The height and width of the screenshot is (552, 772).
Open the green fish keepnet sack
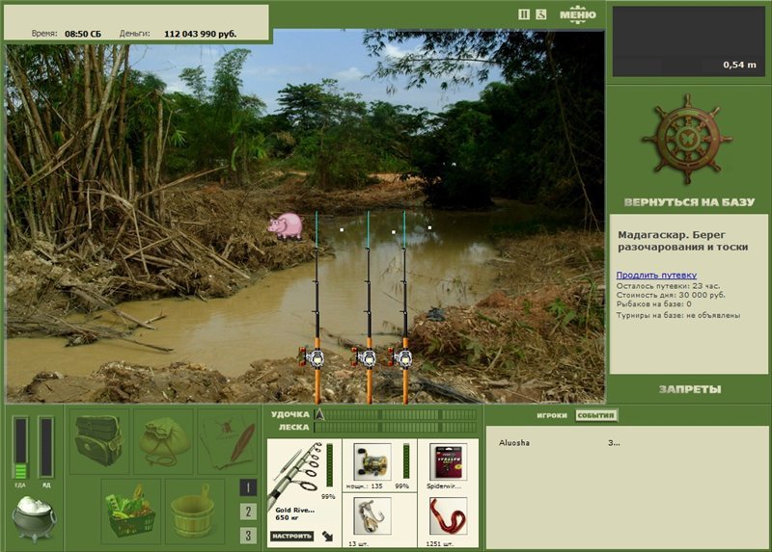(x=163, y=441)
